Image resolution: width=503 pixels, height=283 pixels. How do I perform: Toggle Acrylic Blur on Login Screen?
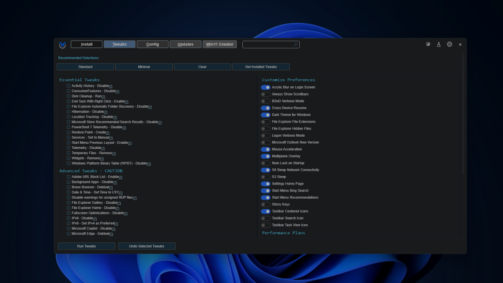265,87
